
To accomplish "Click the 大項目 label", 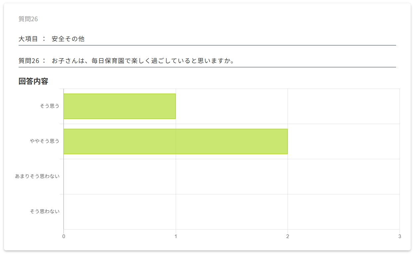I will [x=28, y=39].
